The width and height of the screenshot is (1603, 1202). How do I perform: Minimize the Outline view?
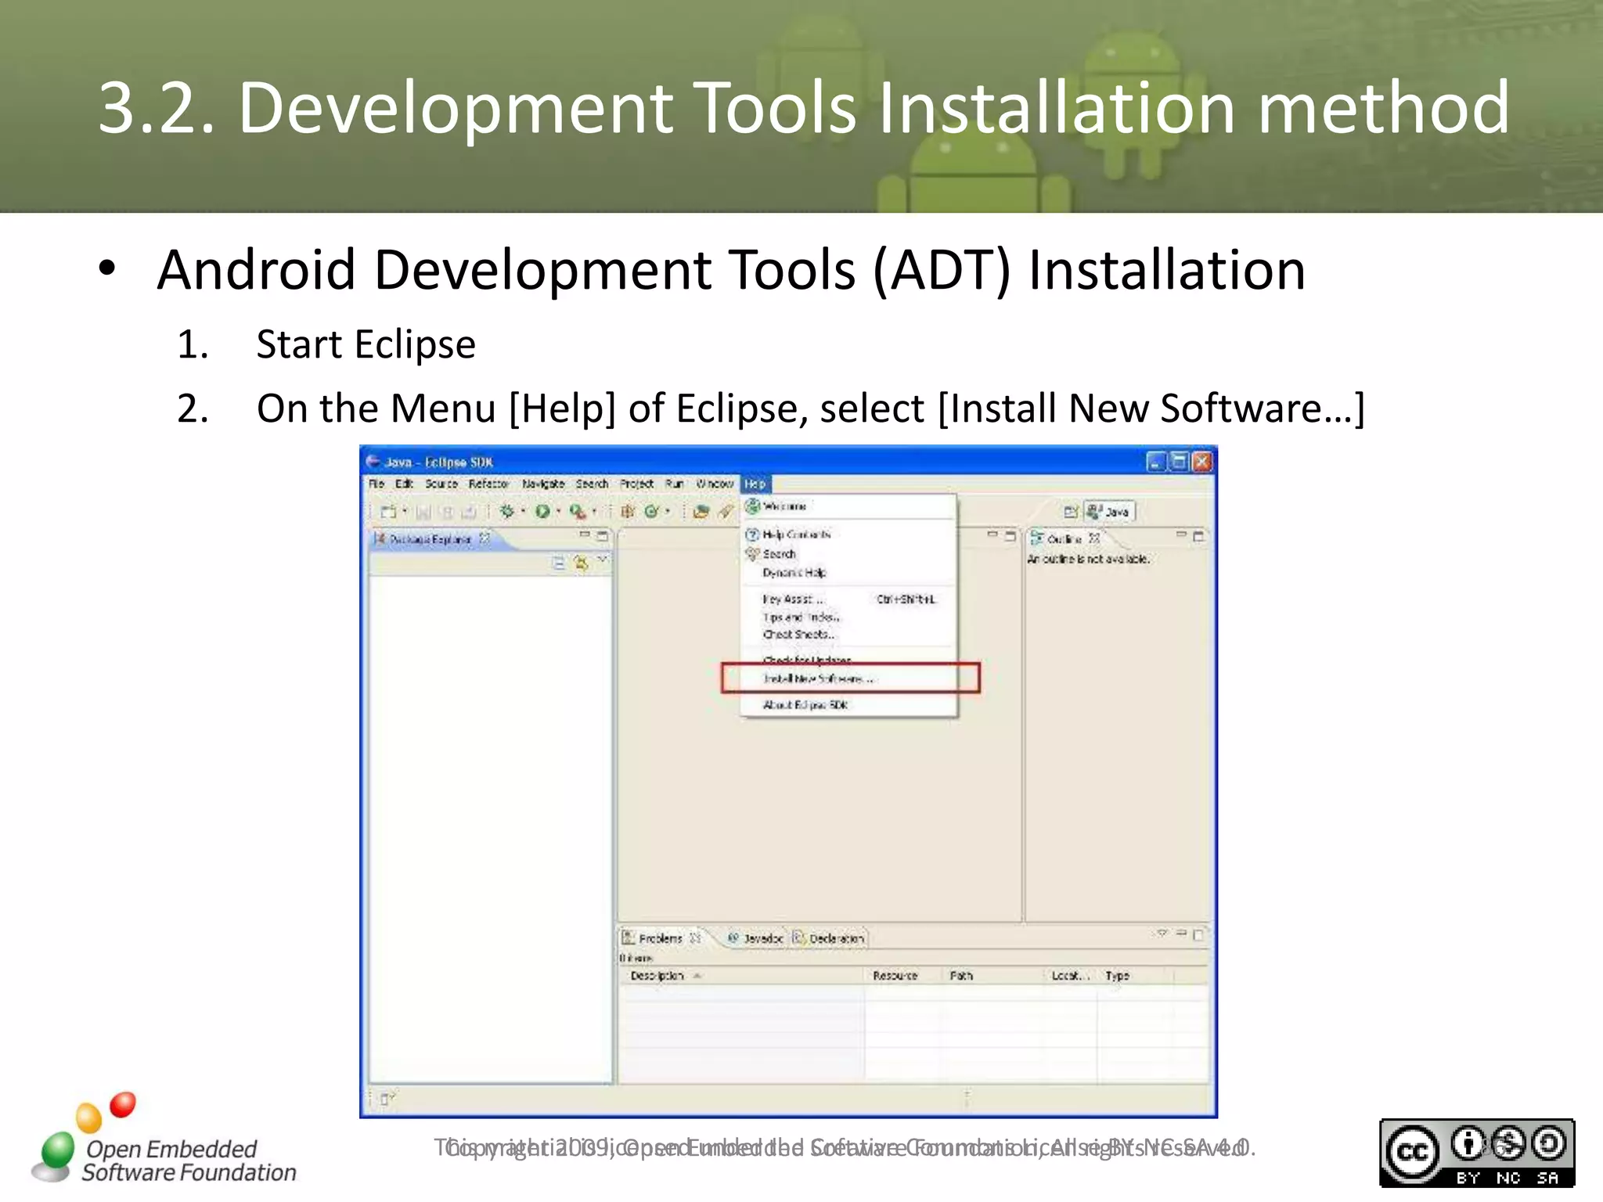tap(1181, 535)
